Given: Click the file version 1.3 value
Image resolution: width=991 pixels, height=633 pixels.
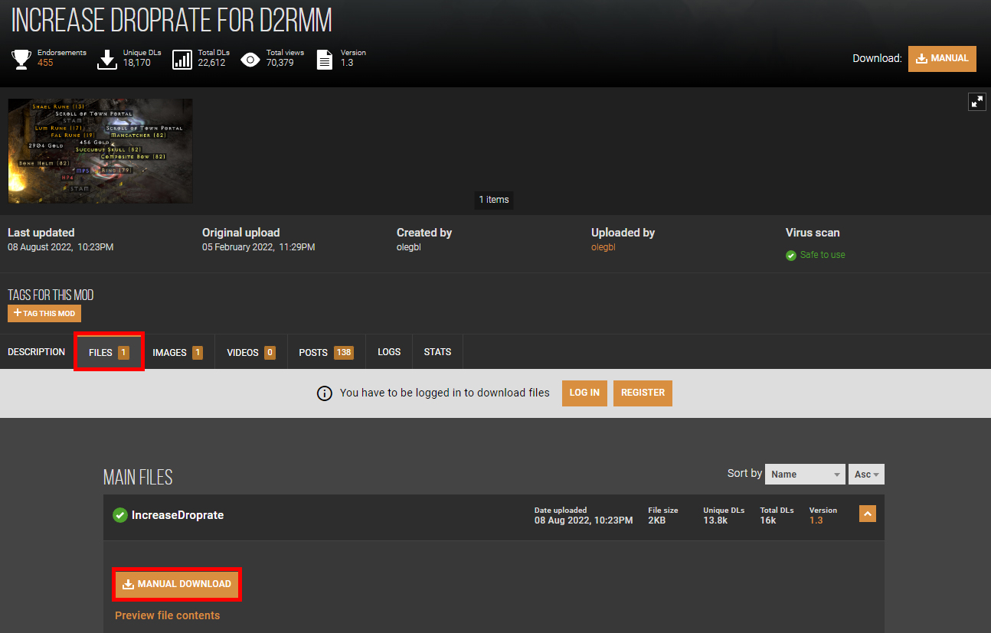Looking at the screenshot, I should pyautogui.click(x=816, y=520).
